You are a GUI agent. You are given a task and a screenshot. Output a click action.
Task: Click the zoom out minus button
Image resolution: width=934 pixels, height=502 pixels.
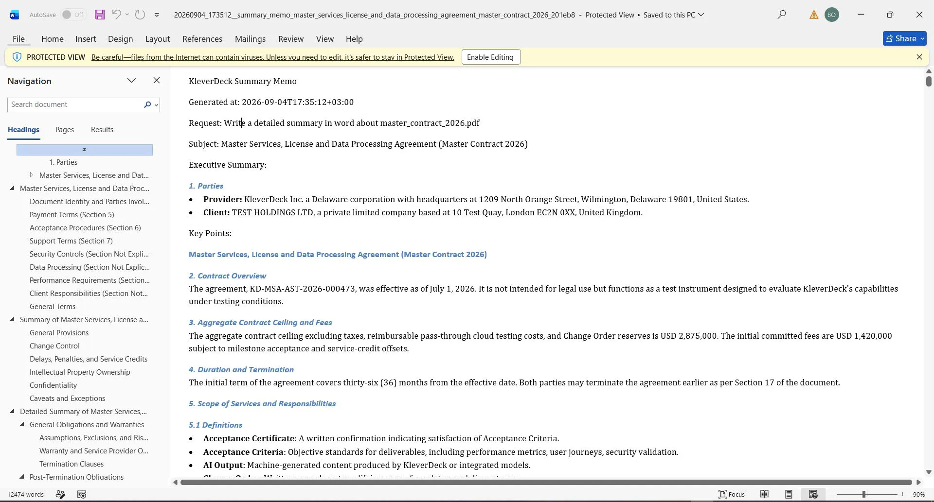[831, 494]
